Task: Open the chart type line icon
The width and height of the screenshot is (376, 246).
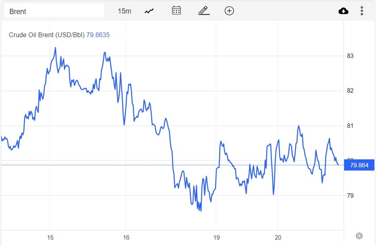Action: (149, 11)
